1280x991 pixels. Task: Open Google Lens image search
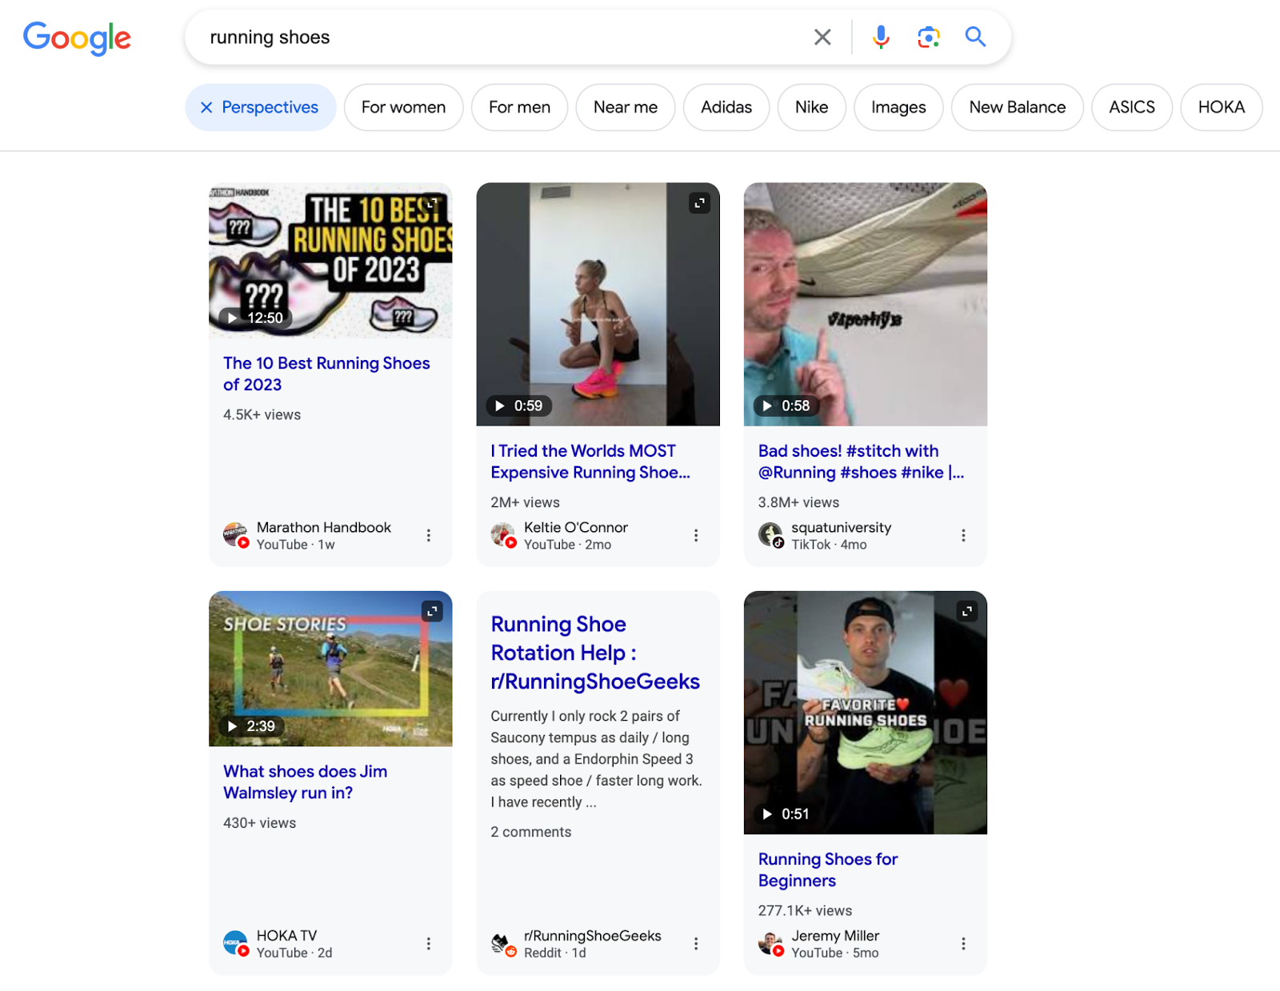(x=928, y=37)
